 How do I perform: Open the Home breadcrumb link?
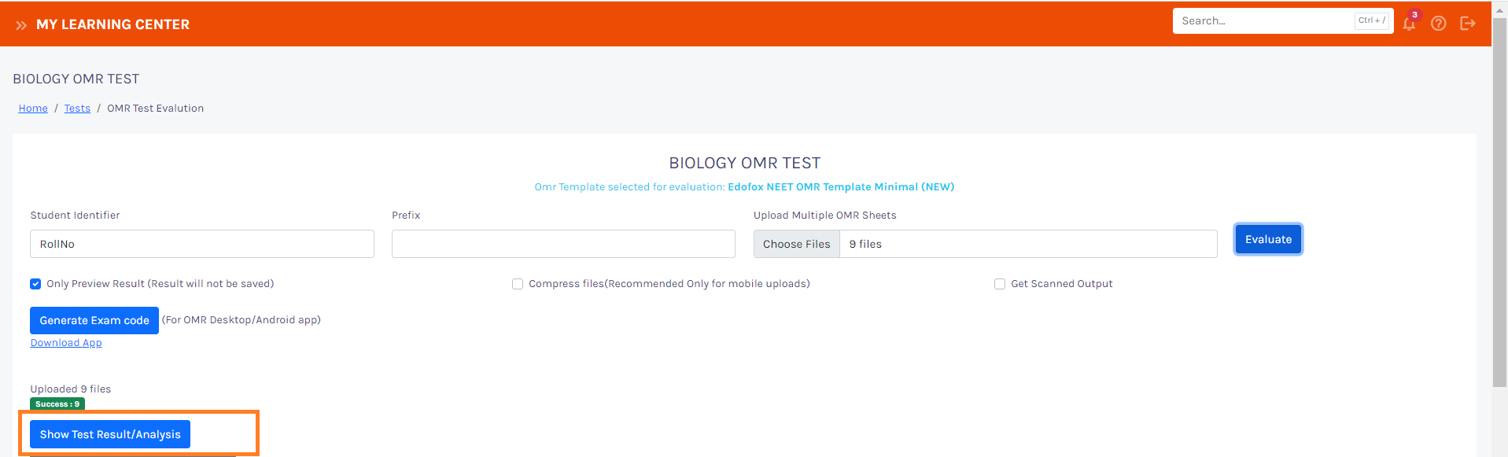point(33,109)
